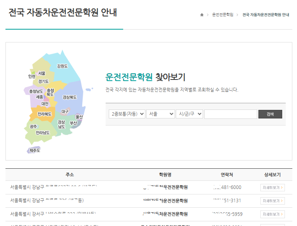Click the home icon in breadcrumb
Screen dimensions: 297x226
(x=202, y=15)
